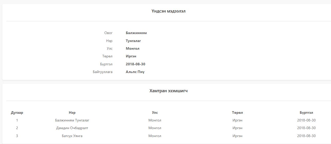Click the Төрөл table column header
This screenshot has height=144, width=331.
(x=237, y=112)
